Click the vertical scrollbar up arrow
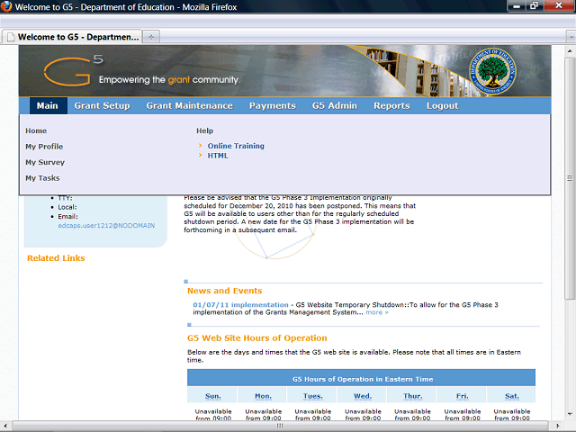The image size is (576, 432). click(x=570, y=50)
